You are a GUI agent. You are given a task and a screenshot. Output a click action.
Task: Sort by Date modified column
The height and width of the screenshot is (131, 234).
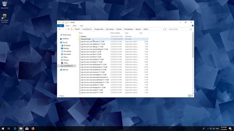coord(115,33)
